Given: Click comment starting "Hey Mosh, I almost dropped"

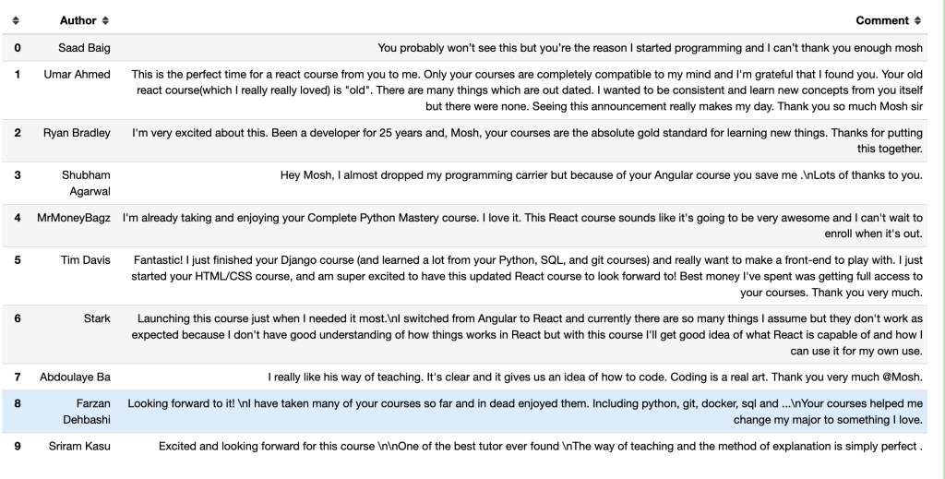Looking at the screenshot, I should (602, 174).
